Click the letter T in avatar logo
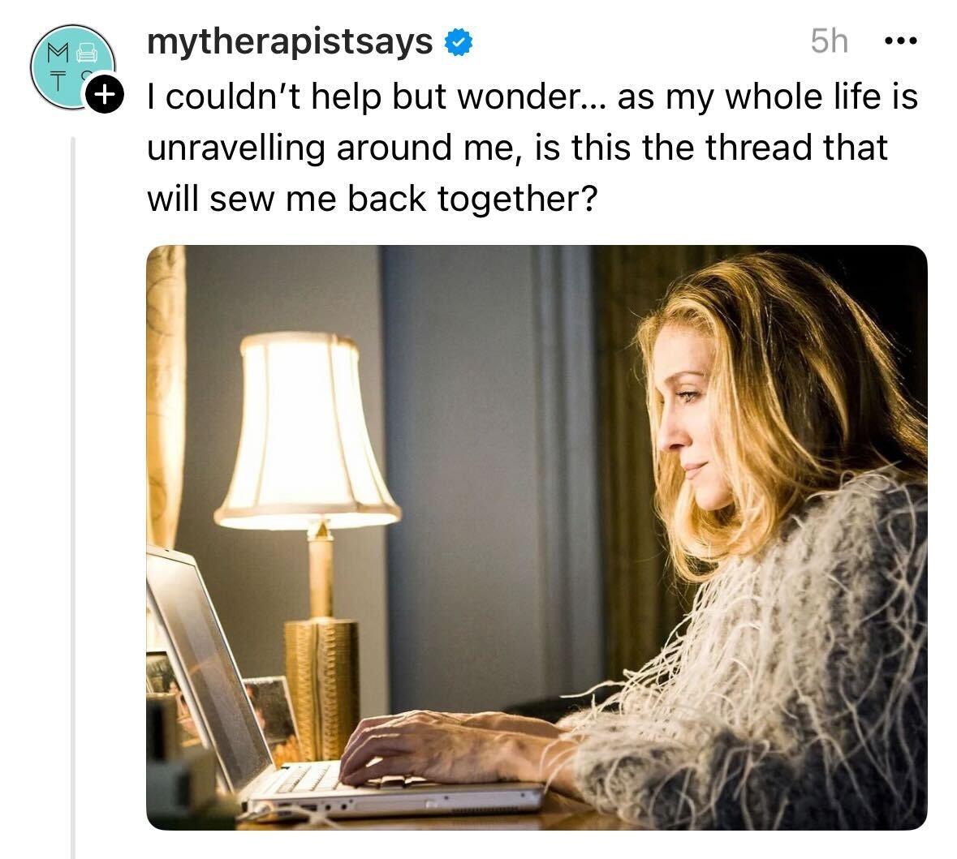 pyautogui.click(x=58, y=80)
